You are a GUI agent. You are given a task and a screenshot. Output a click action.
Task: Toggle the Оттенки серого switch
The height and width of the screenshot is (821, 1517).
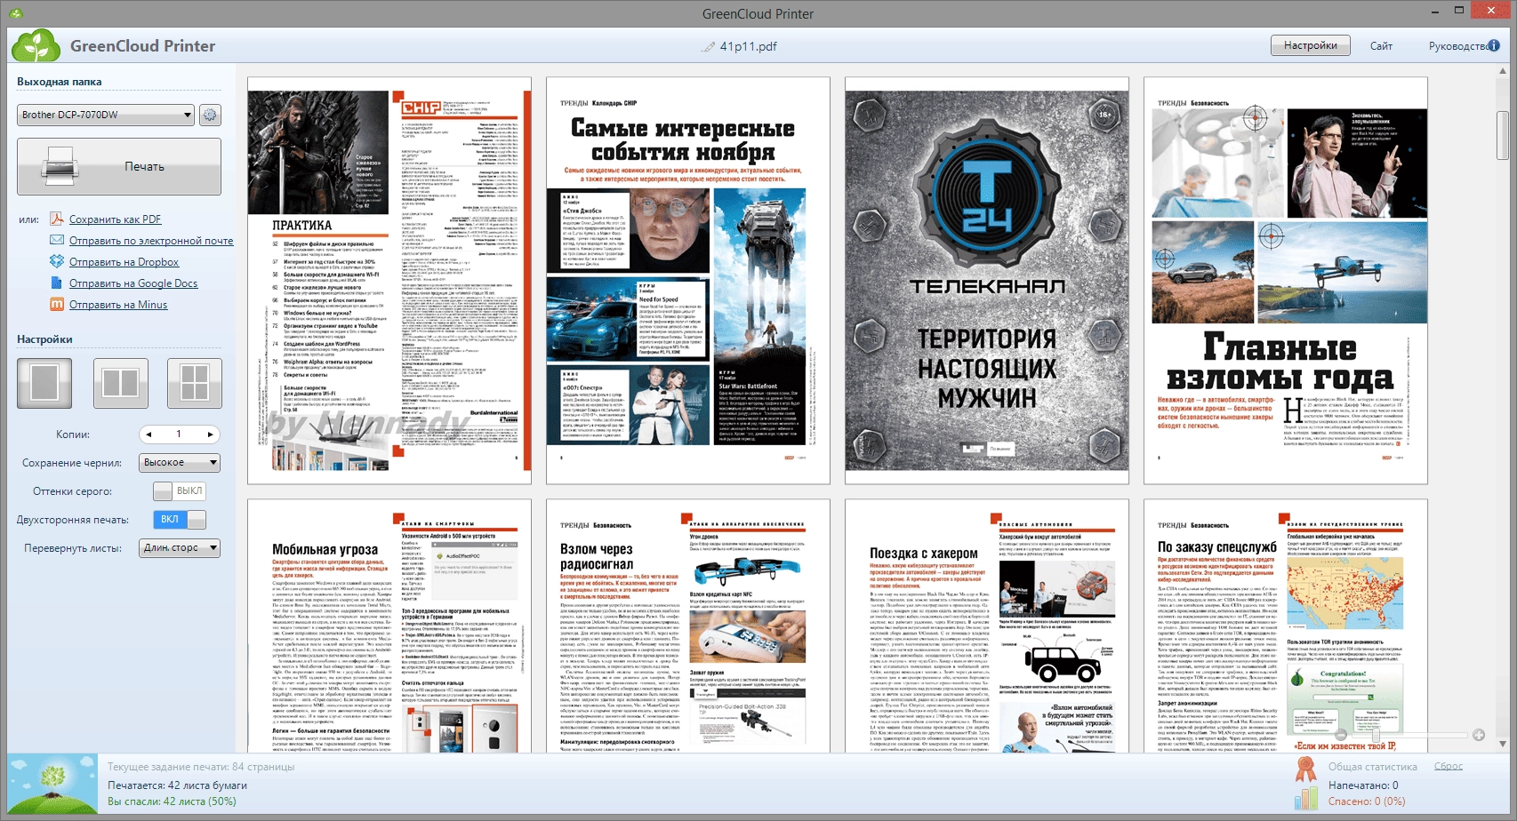(x=180, y=491)
